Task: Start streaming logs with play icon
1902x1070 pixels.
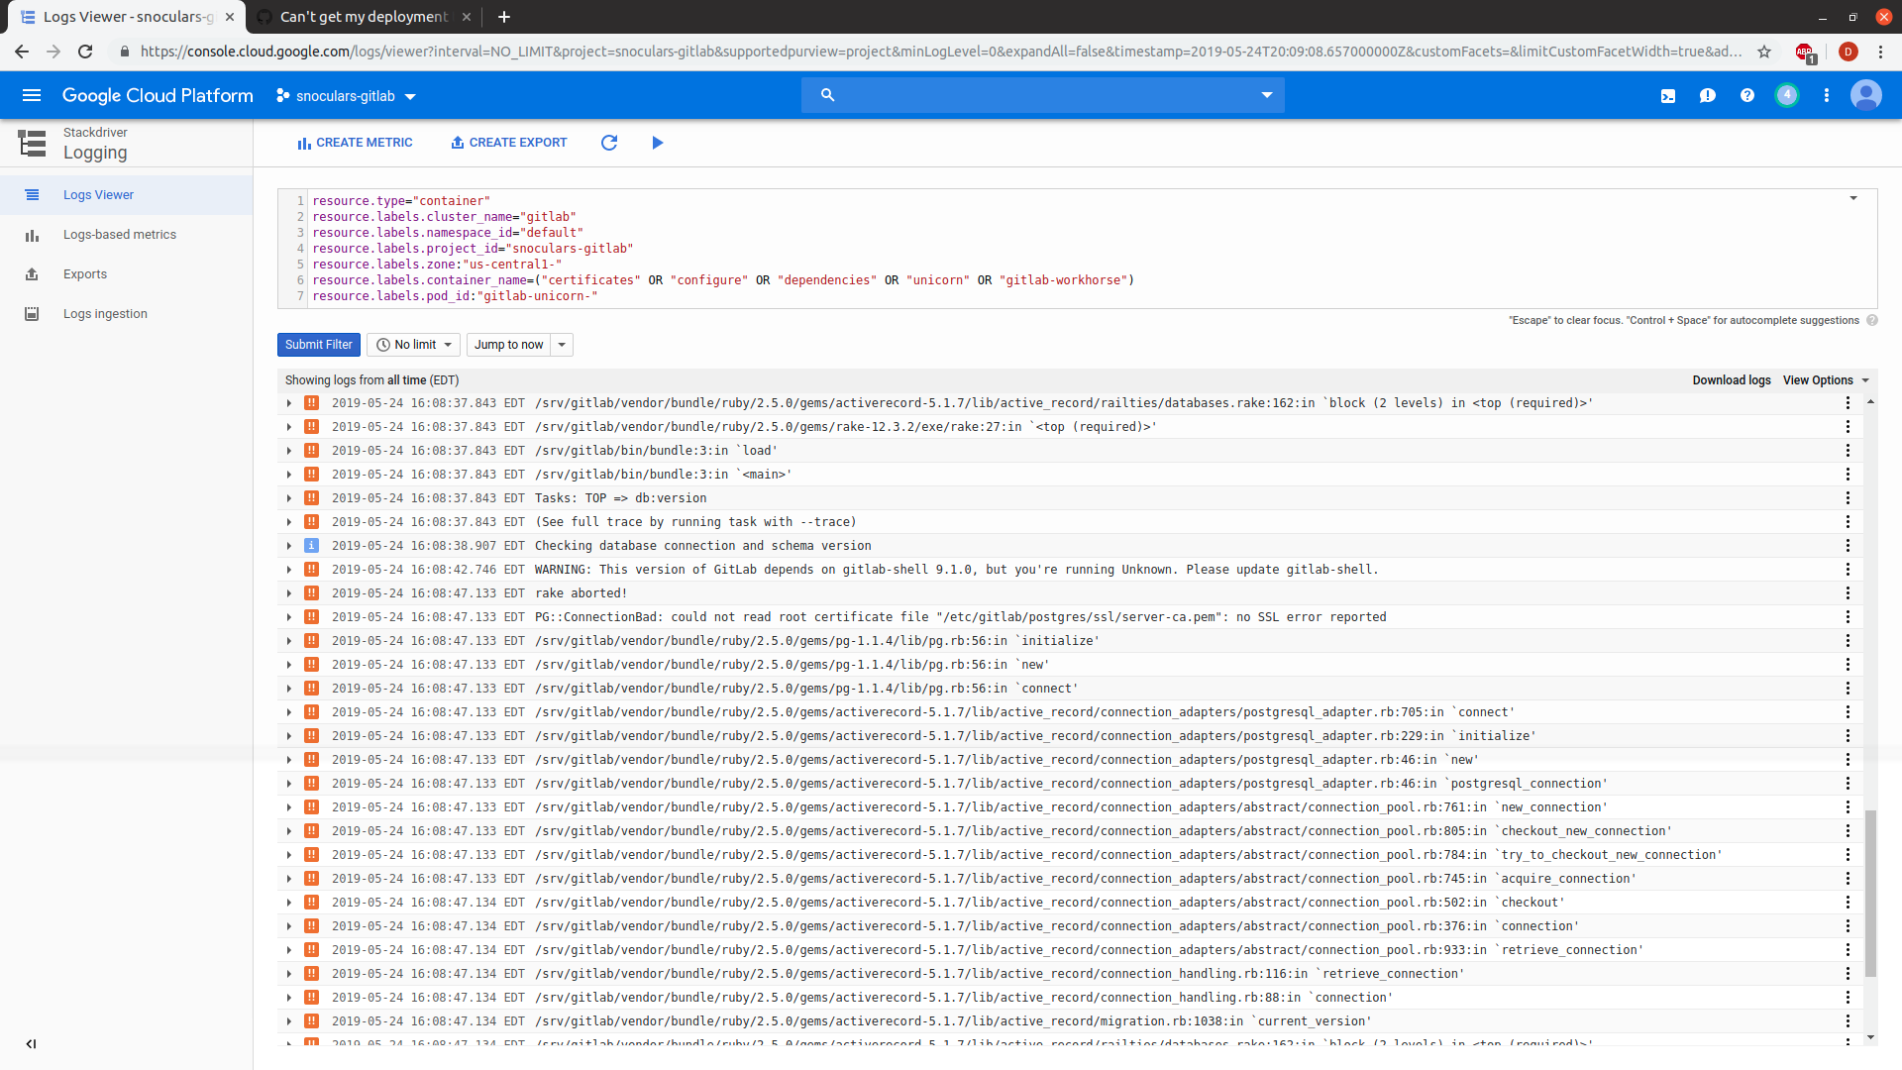Action: click(658, 143)
